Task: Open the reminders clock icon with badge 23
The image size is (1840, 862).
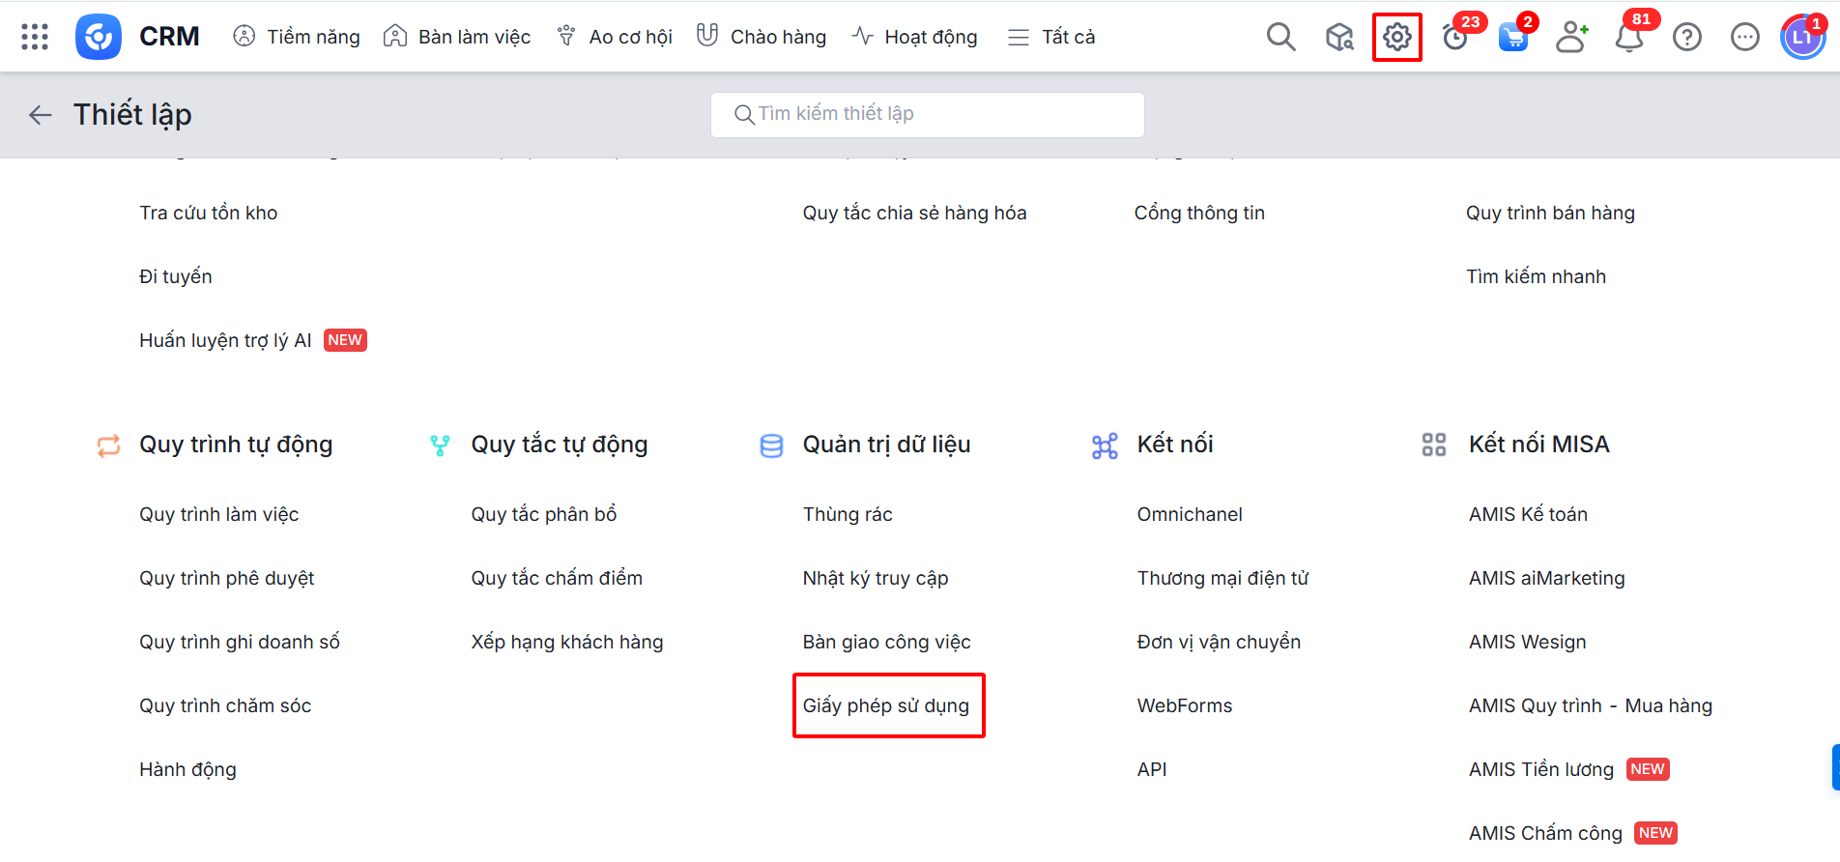Action: [1454, 38]
